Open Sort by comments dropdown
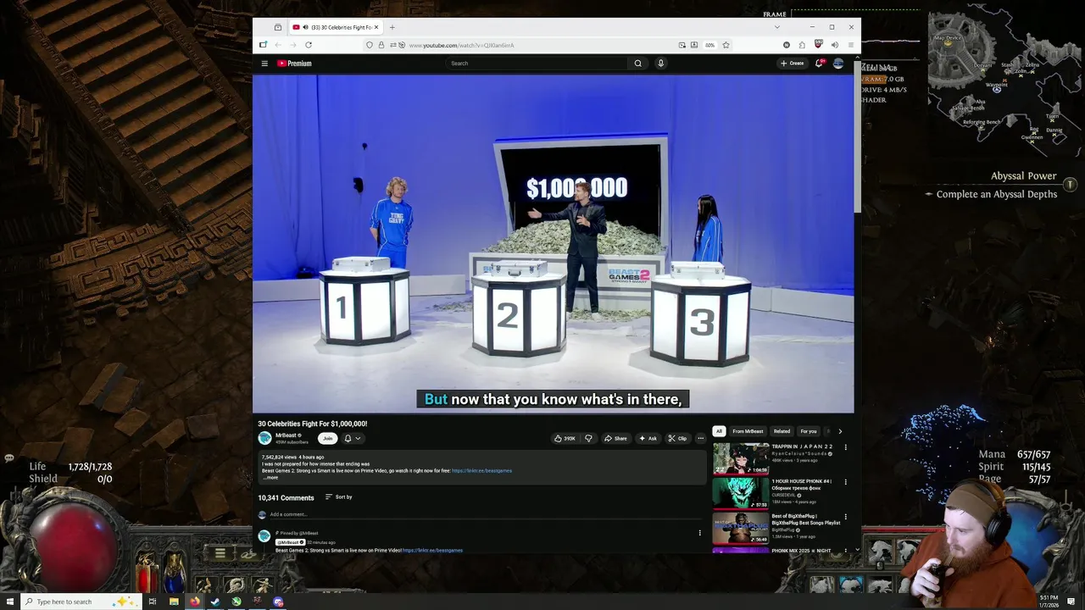Screen dimensions: 1085x610 click(338, 497)
